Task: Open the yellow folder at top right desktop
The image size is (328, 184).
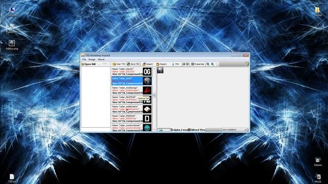Action: (318, 11)
